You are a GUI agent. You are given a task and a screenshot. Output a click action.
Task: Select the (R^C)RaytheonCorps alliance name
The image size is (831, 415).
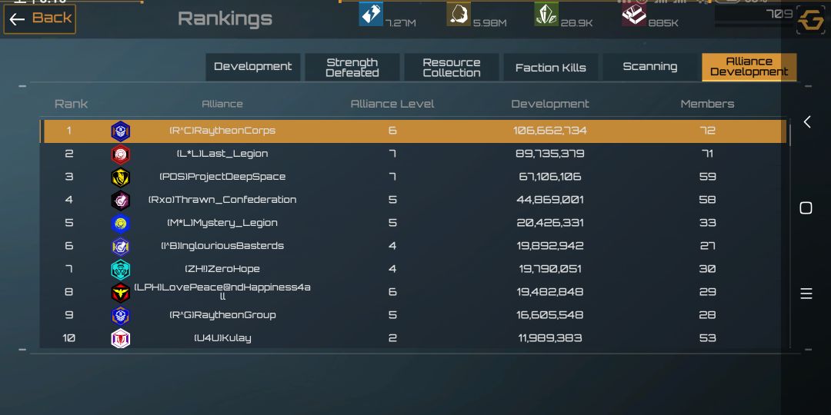(222, 131)
